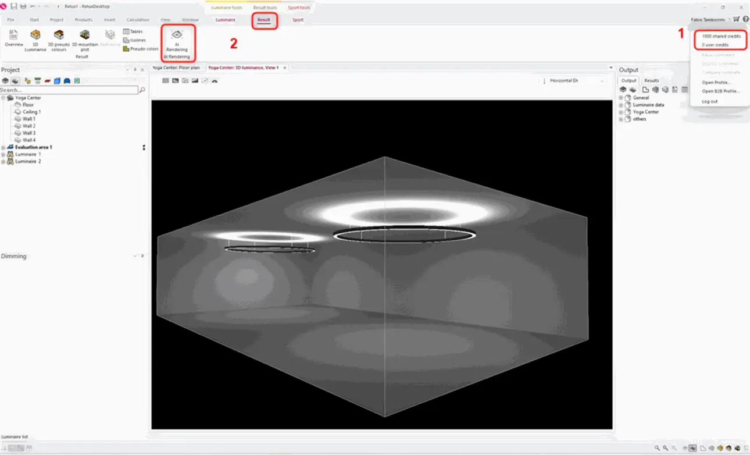
Task: Open the help question mark icon
Action: pyautogui.click(x=745, y=19)
